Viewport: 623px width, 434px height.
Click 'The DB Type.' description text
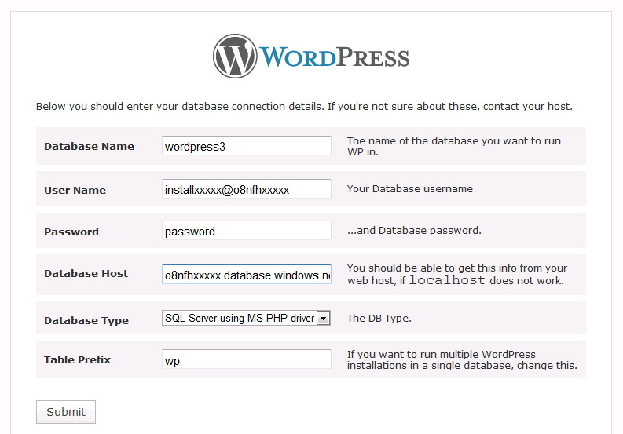pyautogui.click(x=379, y=318)
